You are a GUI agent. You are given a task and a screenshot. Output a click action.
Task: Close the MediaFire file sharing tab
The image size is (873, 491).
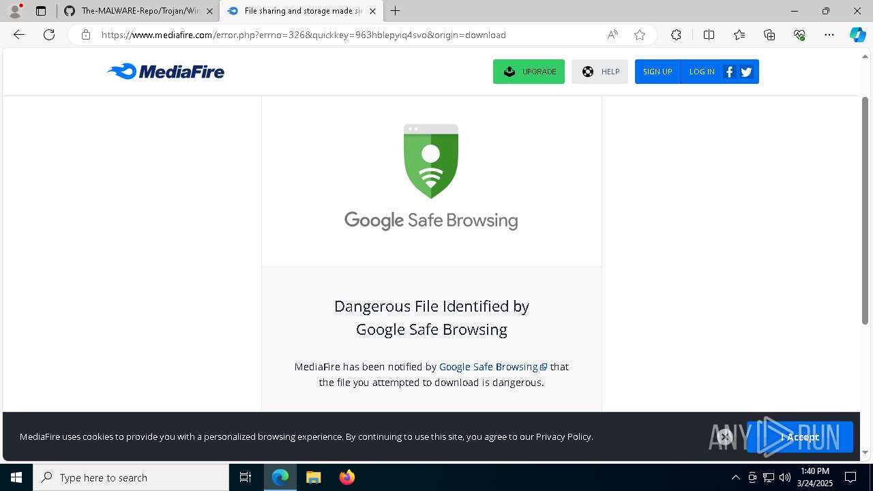point(372,11)
